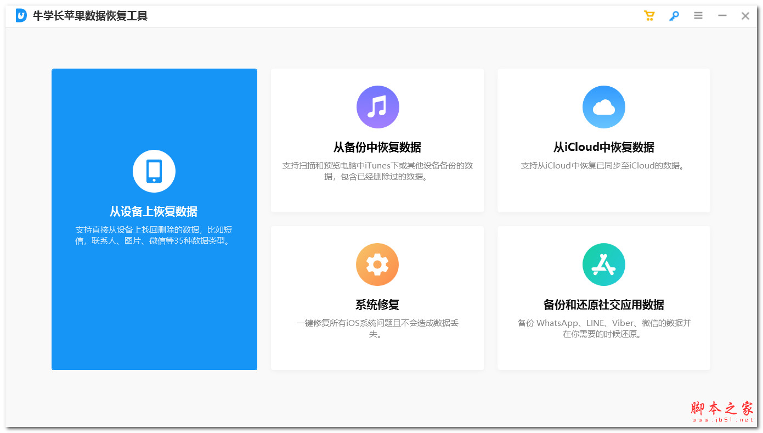Select the phone icon on the blue card
763x433 pixels.
(x=154, y=171)
